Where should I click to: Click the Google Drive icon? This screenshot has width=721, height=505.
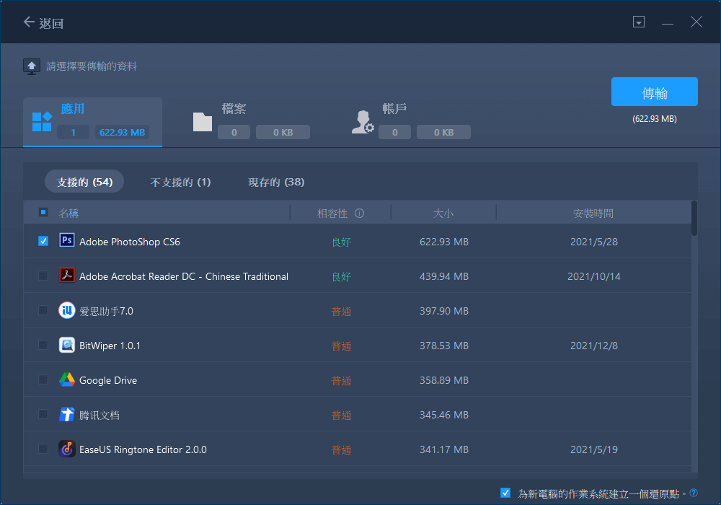[x=67, y=379]
